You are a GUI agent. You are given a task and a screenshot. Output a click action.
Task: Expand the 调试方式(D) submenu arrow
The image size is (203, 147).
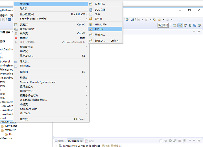tap(86, 91)
